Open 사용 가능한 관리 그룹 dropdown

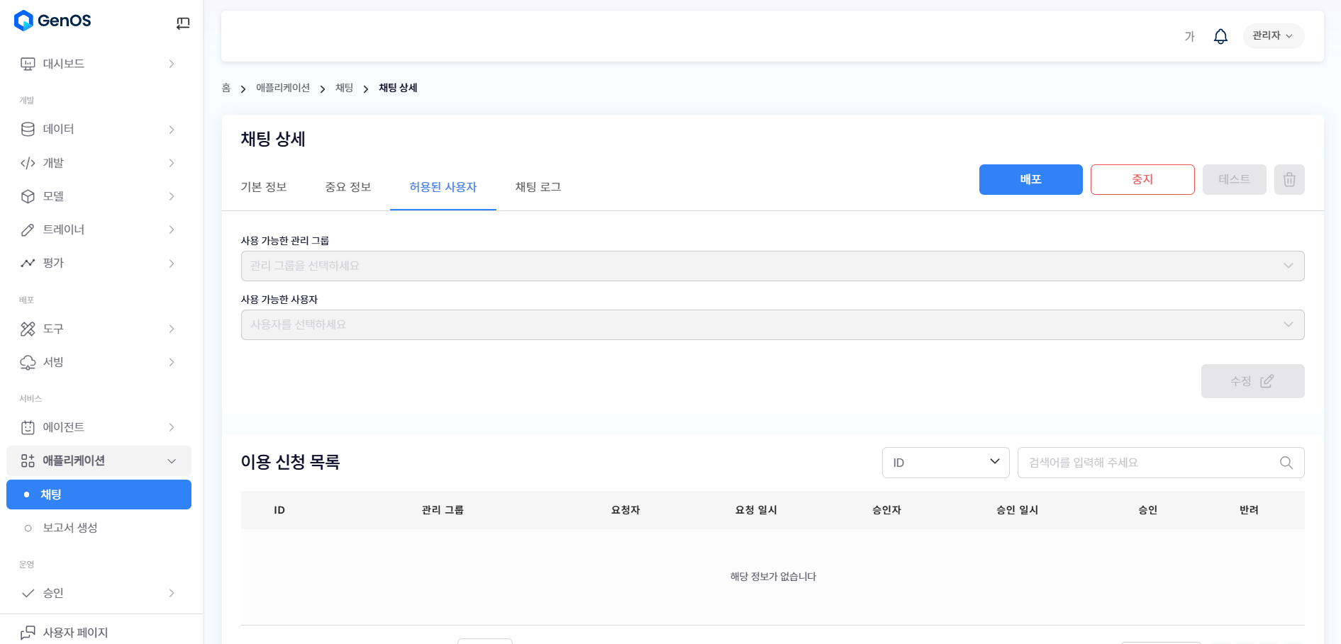[x=772, y=266]
